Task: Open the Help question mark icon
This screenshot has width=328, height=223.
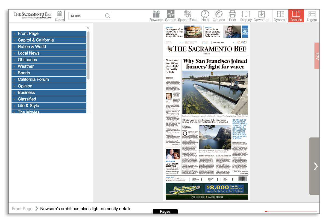Action: coord(205,16)
